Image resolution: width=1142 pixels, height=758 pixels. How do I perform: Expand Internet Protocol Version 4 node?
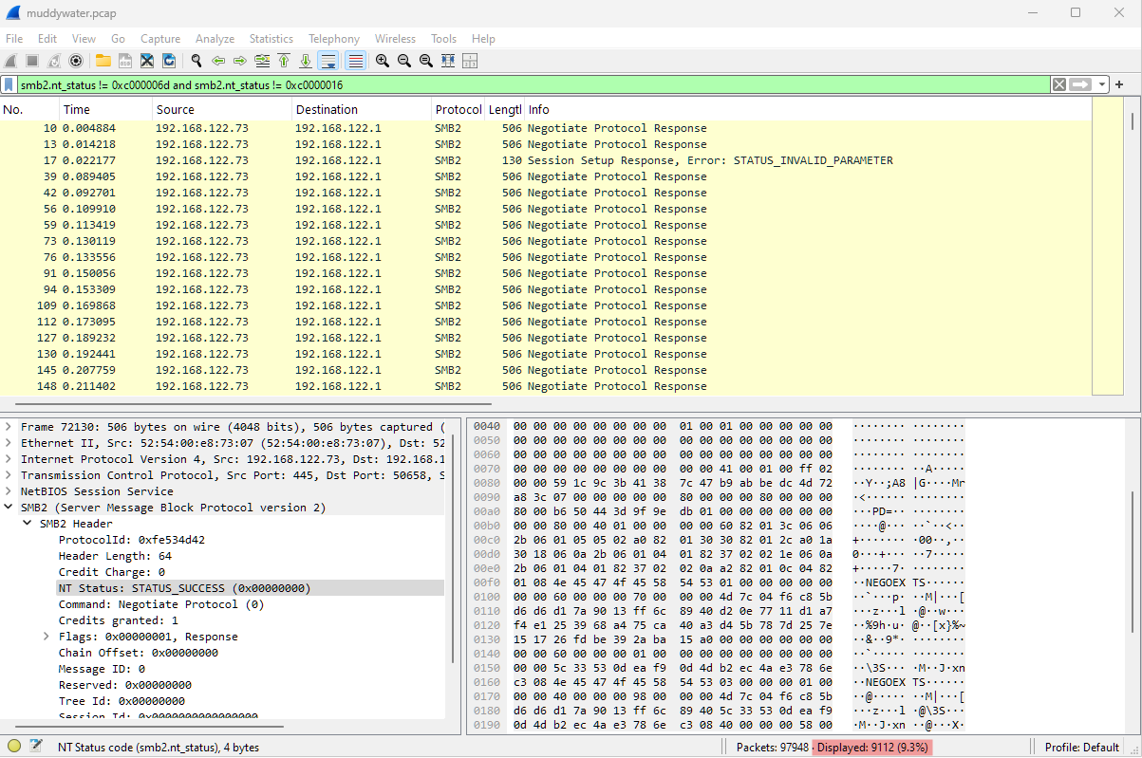9,459
